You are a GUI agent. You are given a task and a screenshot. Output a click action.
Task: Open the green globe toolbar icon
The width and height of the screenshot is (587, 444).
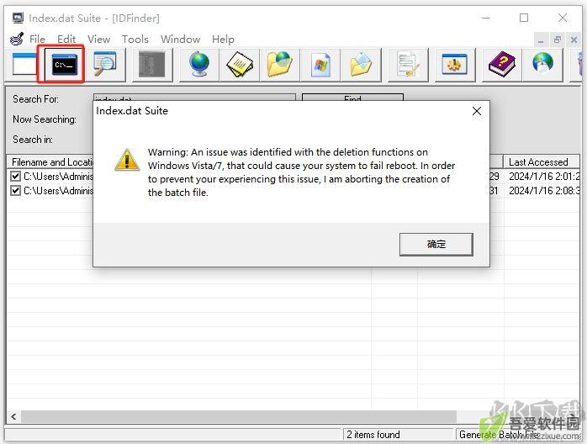click(199, 65)
